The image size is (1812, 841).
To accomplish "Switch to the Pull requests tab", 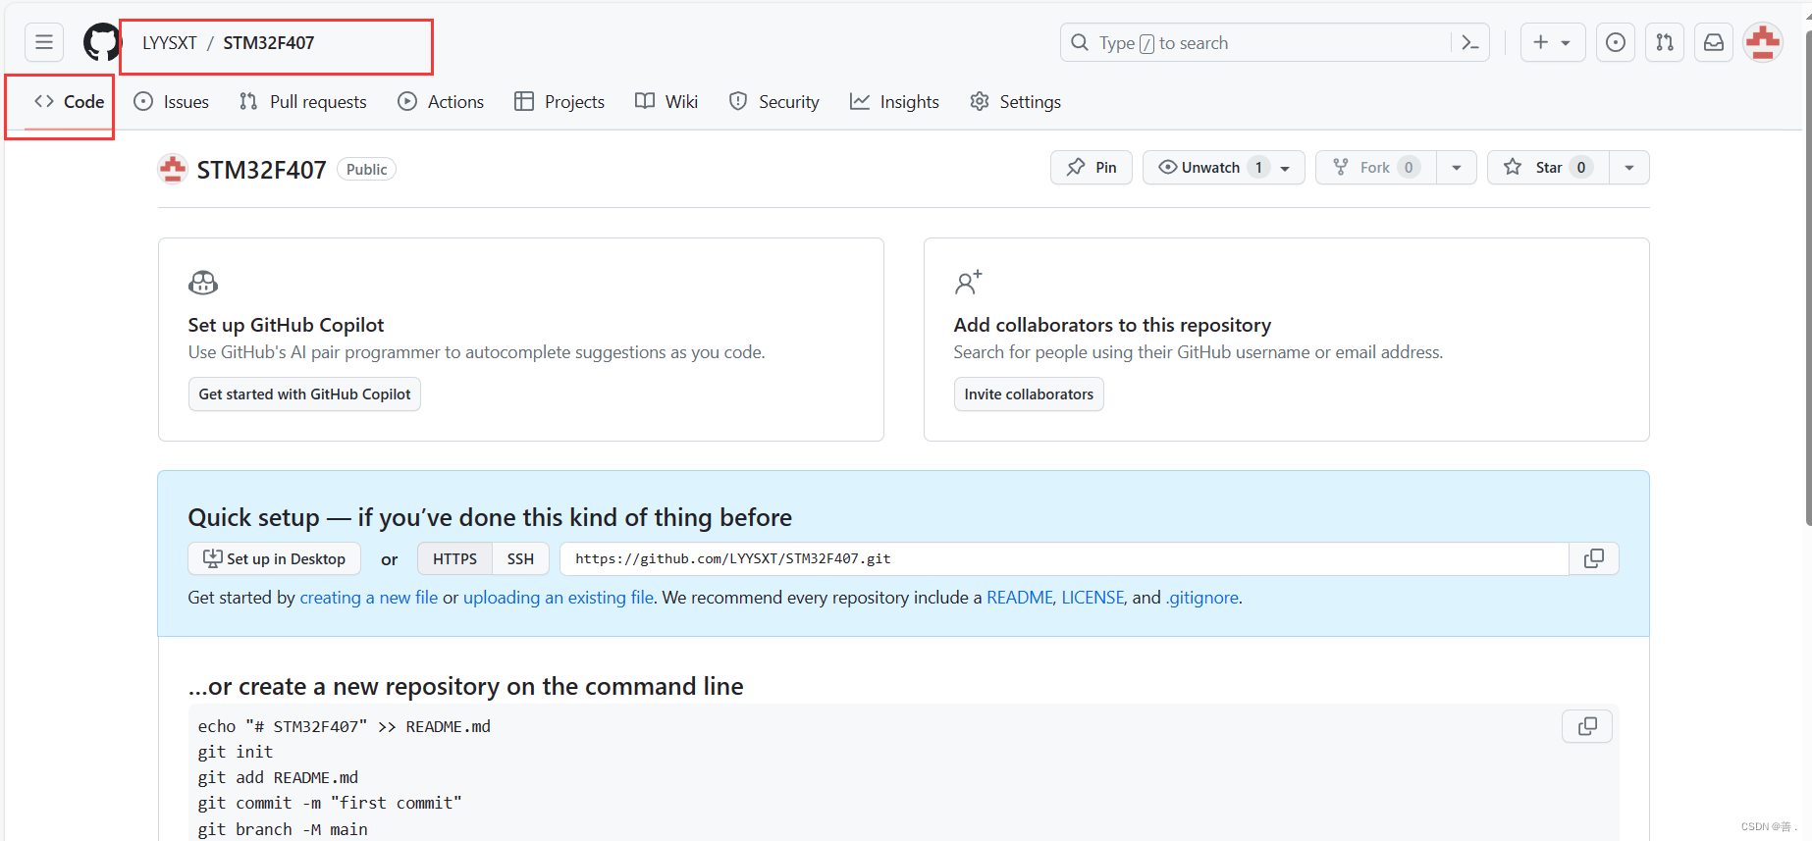I will point(303,101).
